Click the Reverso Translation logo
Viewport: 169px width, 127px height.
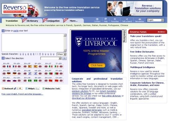point(15,9)
